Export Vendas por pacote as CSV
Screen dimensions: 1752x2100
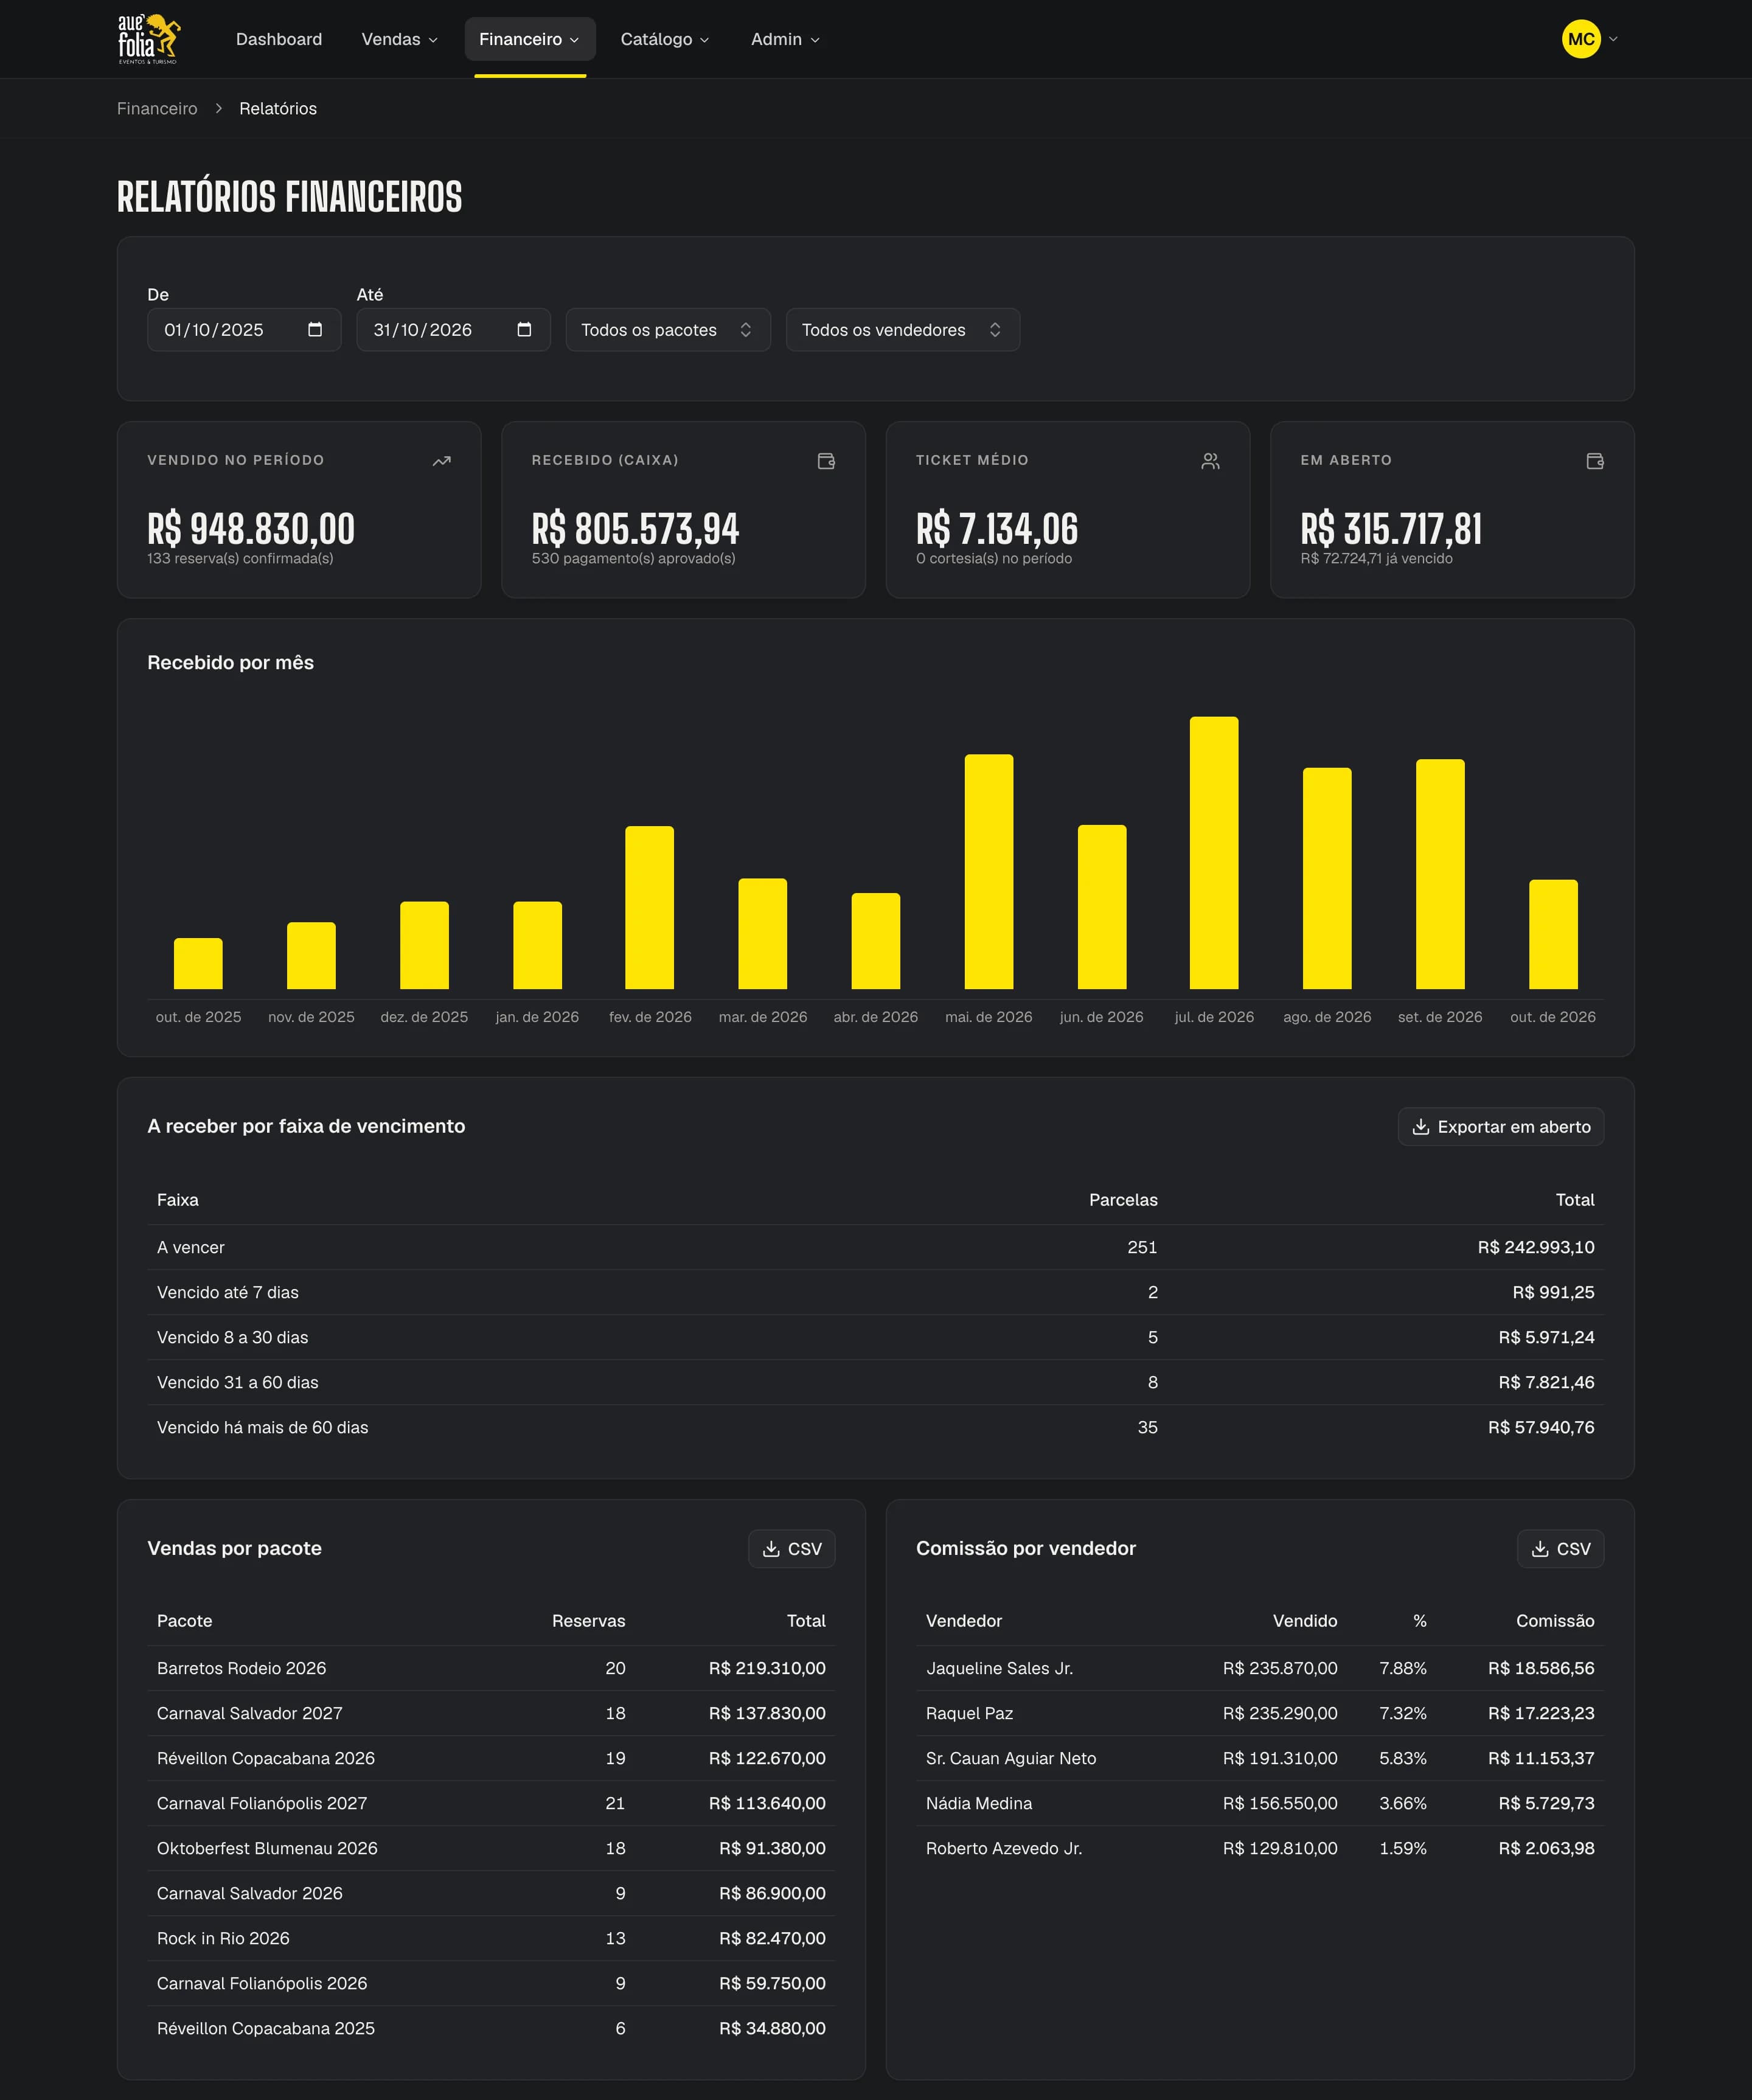(x=792, y=1549)
